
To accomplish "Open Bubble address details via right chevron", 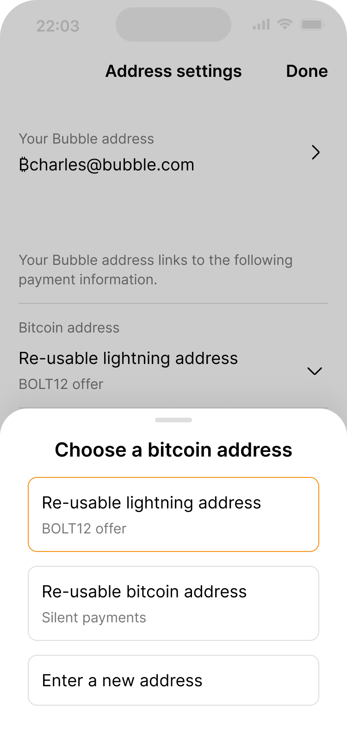I will tap(316, 152).
